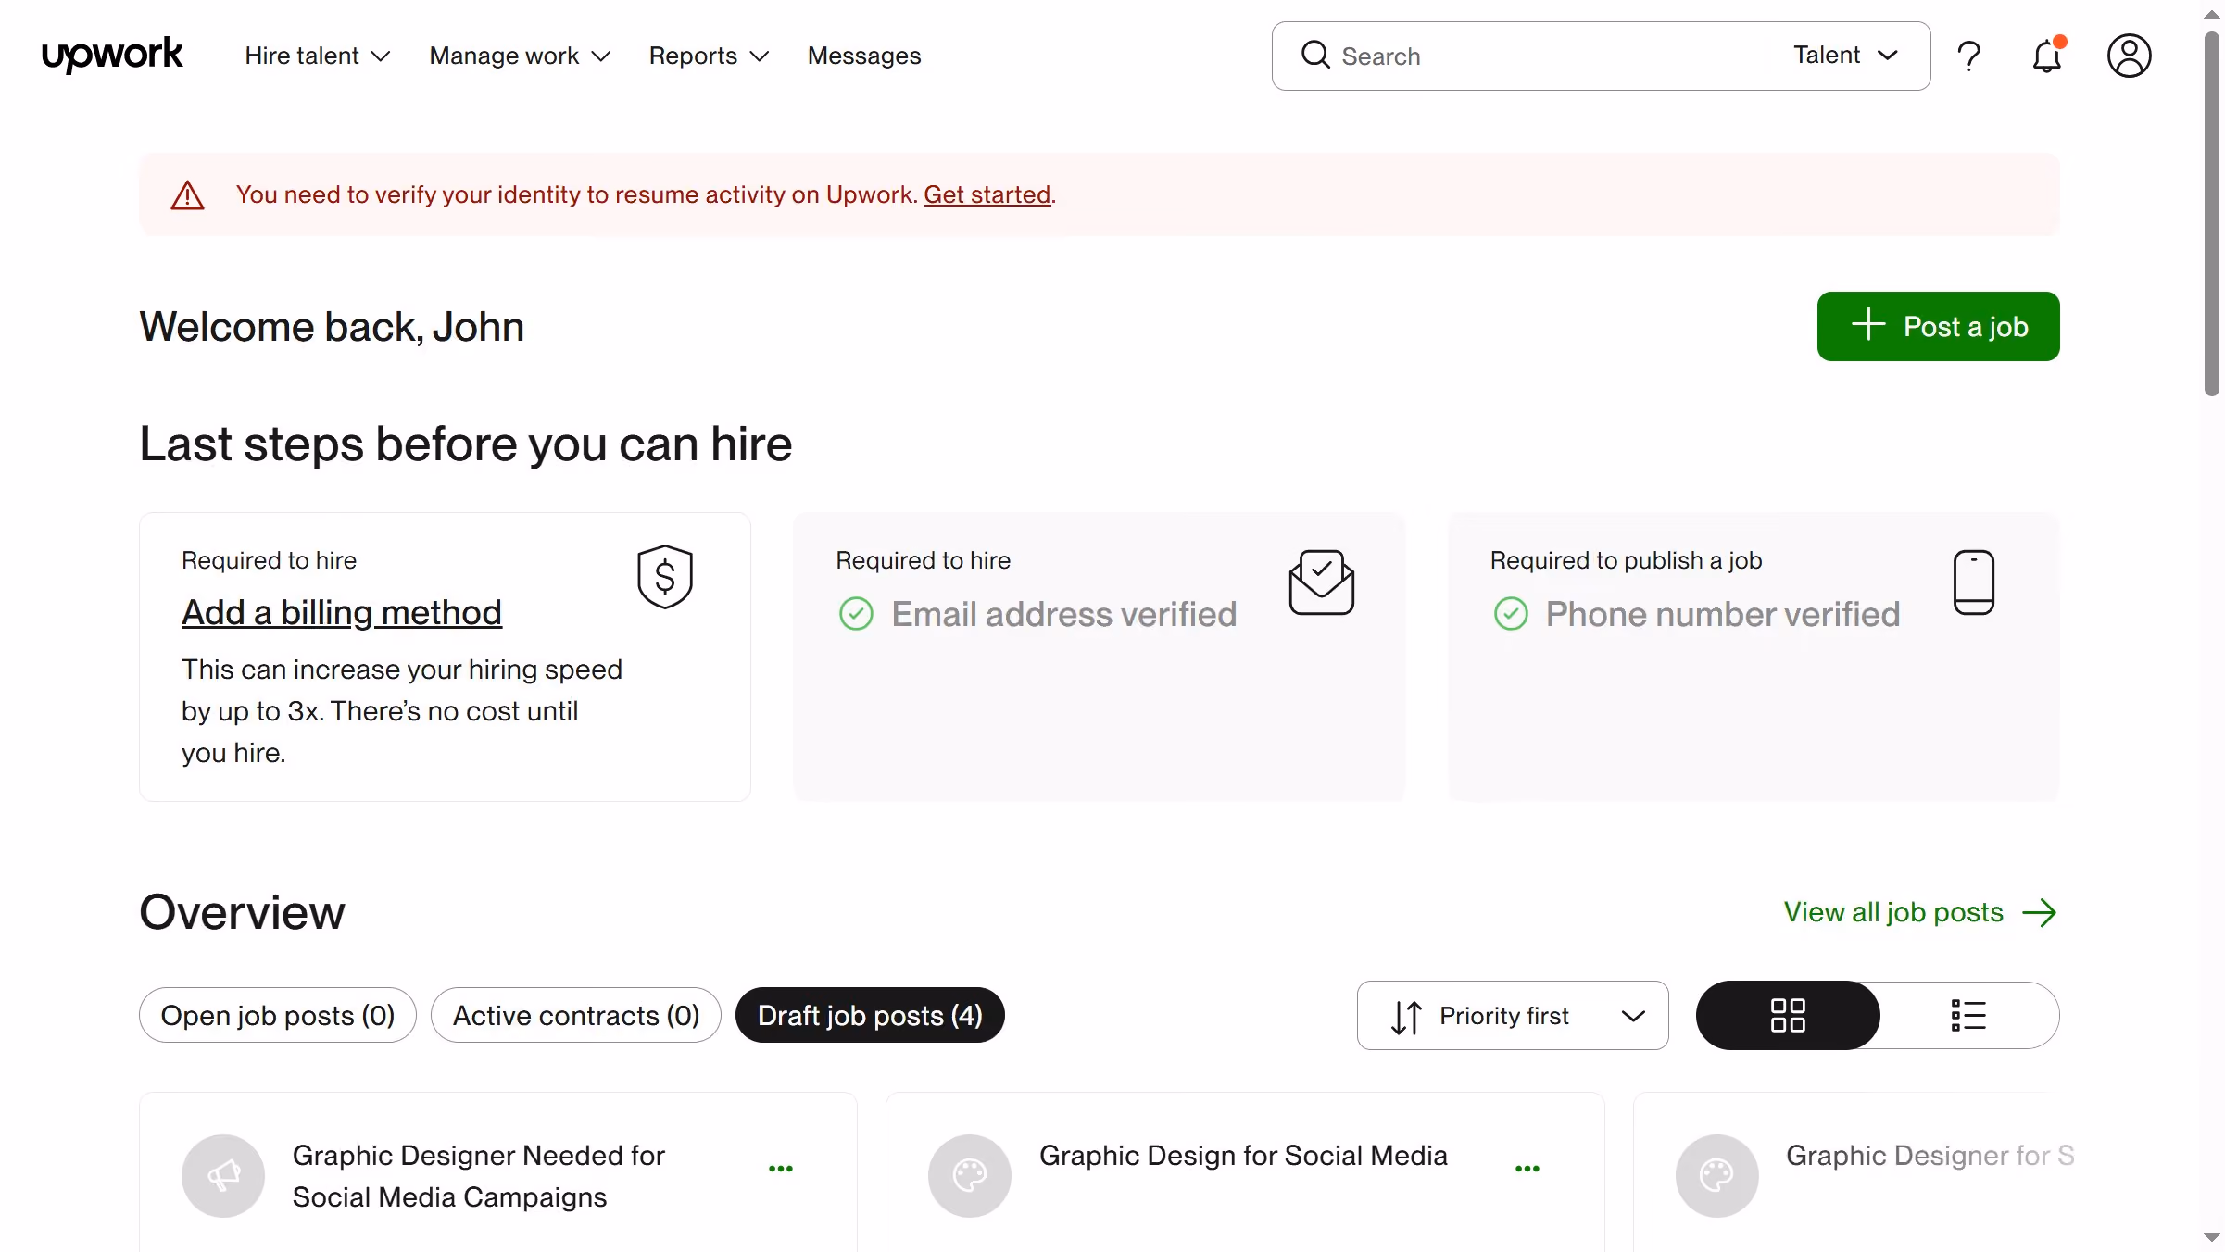Select Open job posts (0) tab
Image resolution: width=2225 pixels, height=1252 pixels.
[278, 1016]
